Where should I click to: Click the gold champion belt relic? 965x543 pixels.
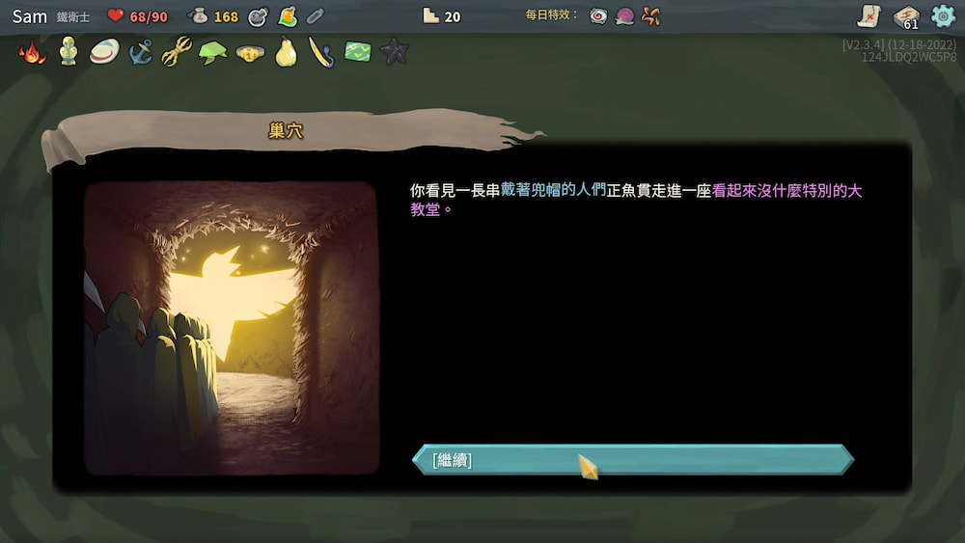pyautogui.click(x=250, y=52)
